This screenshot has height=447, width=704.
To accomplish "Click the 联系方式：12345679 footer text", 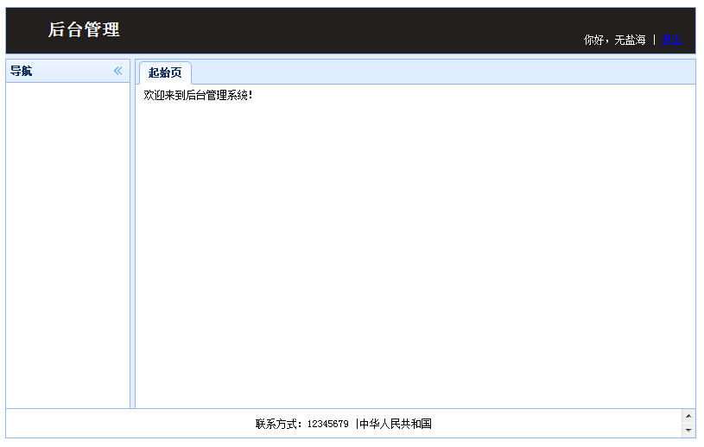I will [x=301, y=424].
